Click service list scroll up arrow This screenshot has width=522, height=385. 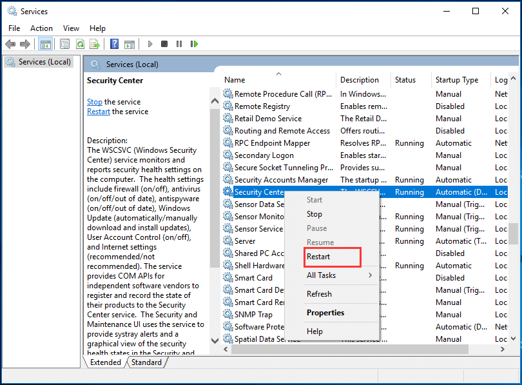(x=514, y=79)
